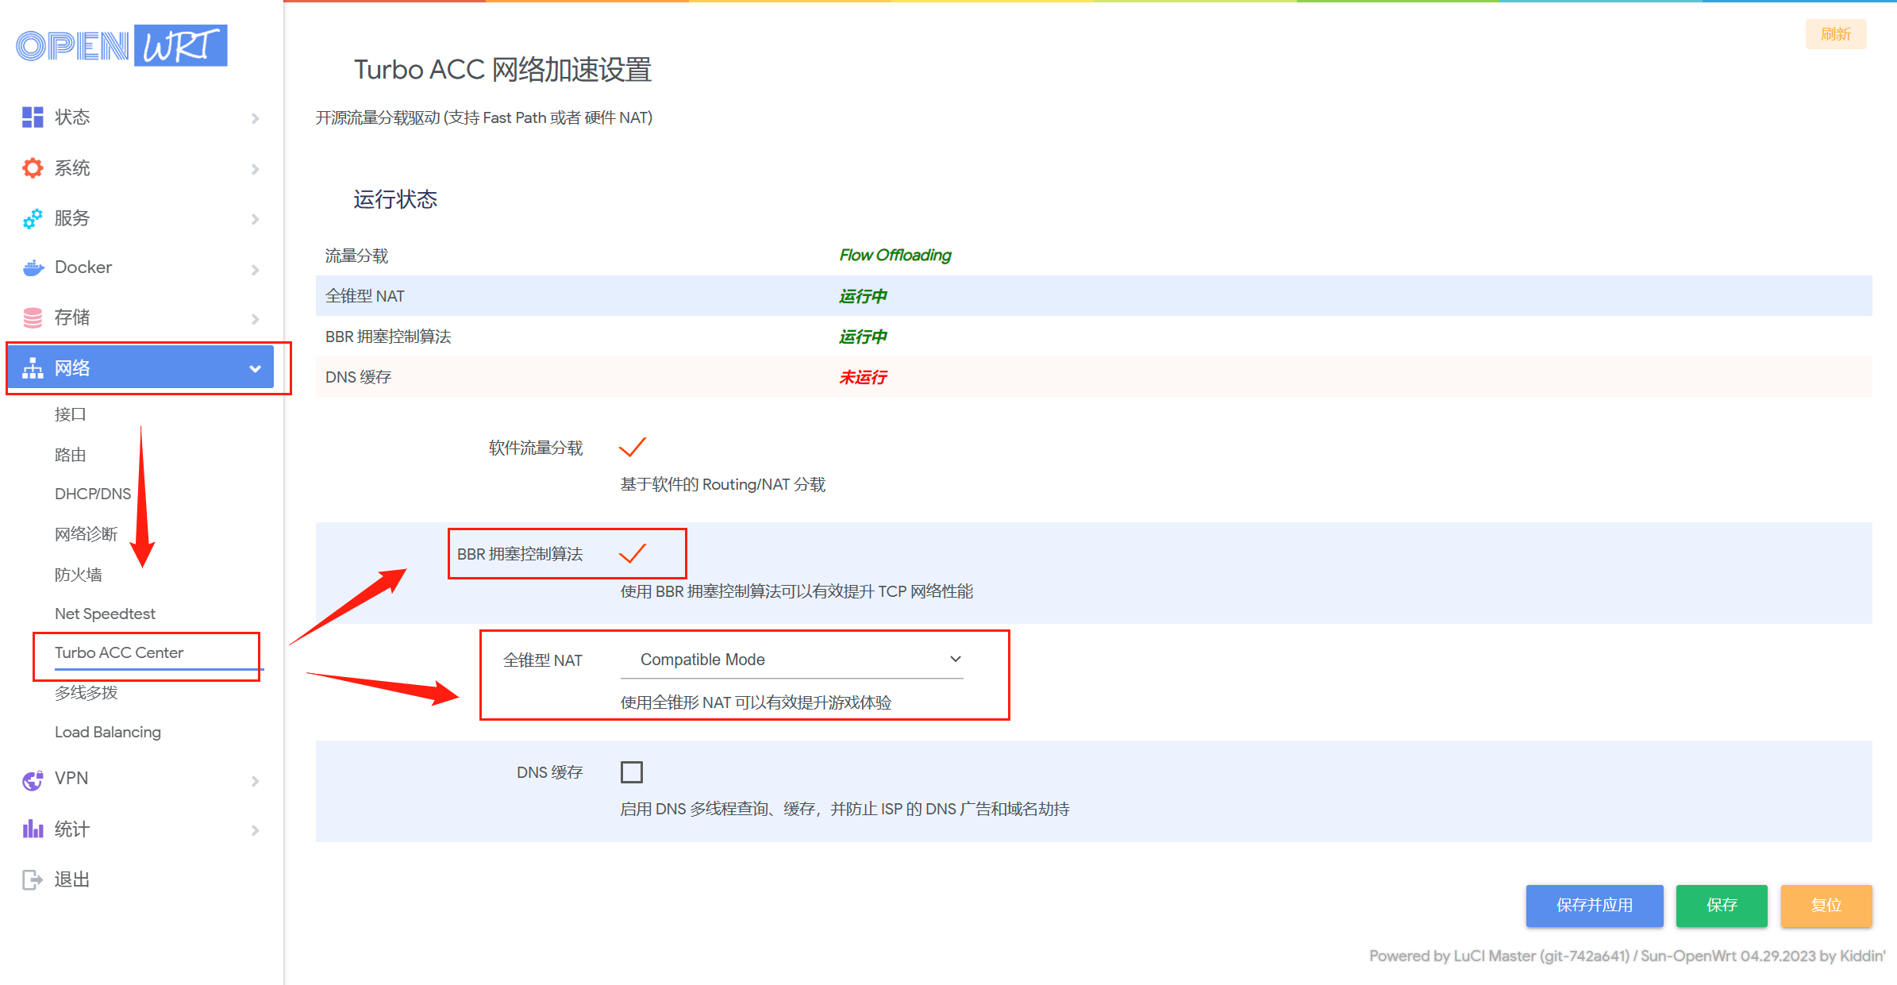Go to DHCP/DNS submenu page
Image resolution: width=1897 pixels, height=985 pixels.
pos(93,494)
